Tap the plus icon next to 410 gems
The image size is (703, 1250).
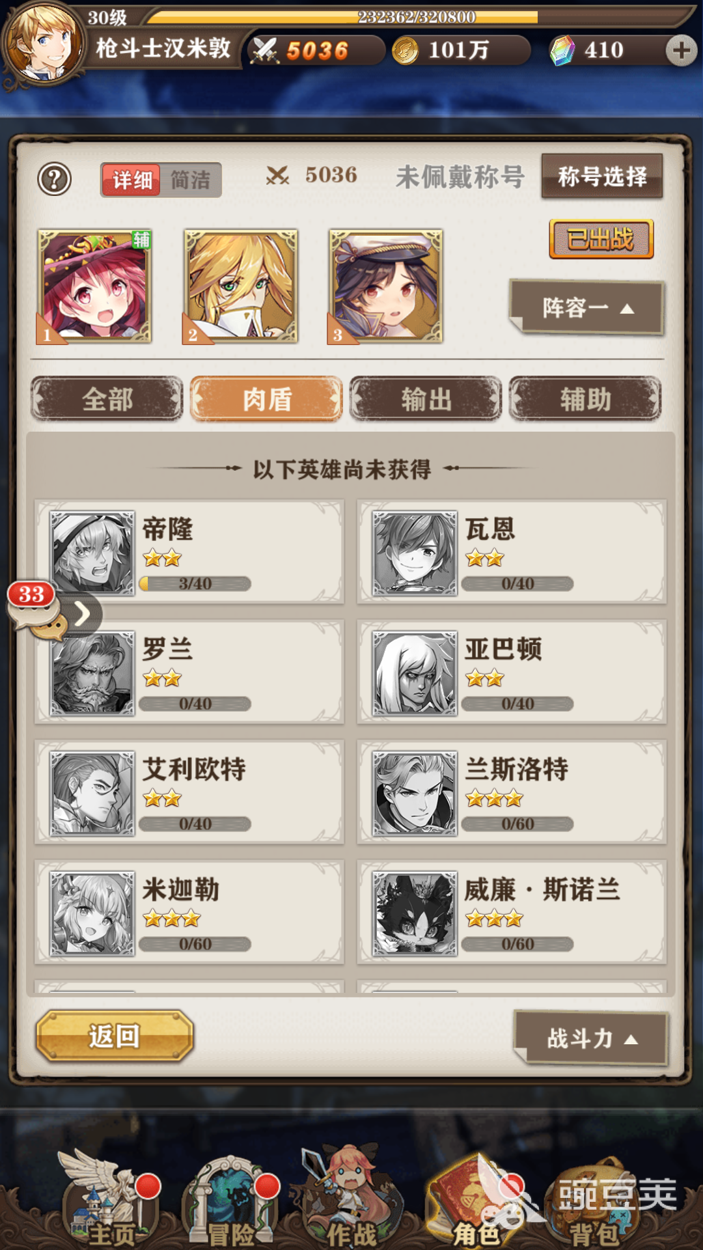click(x=681, y=50)
